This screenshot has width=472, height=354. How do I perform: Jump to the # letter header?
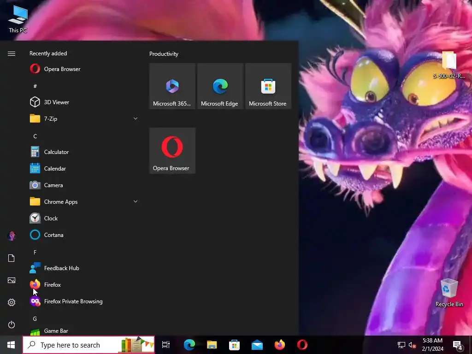pos(35,86)
